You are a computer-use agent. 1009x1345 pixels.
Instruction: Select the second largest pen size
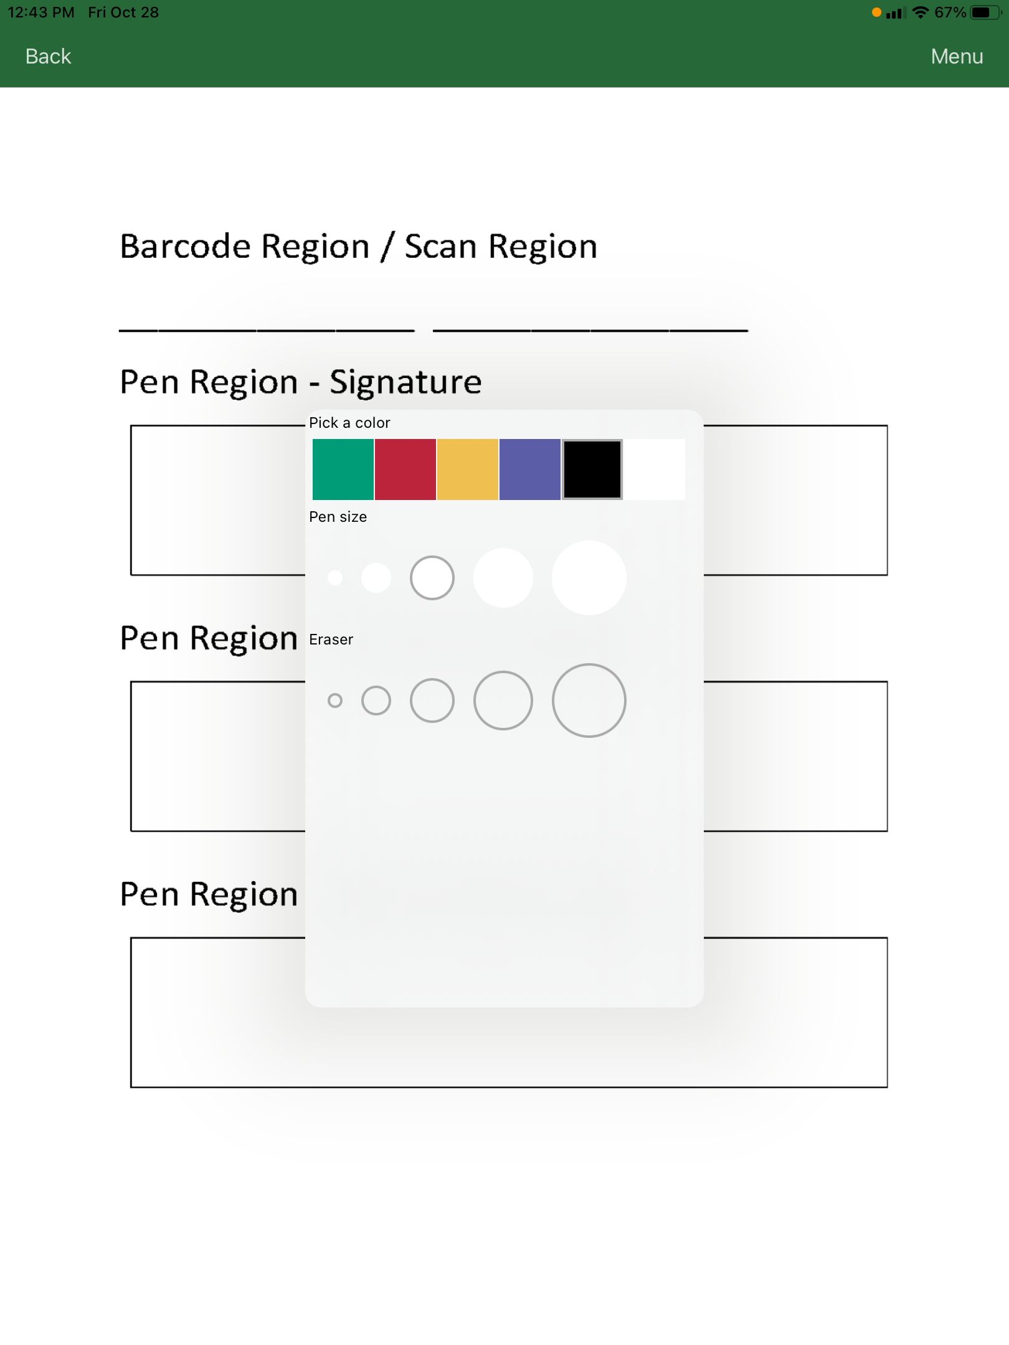pyautogui.click(x=503, y=578)
